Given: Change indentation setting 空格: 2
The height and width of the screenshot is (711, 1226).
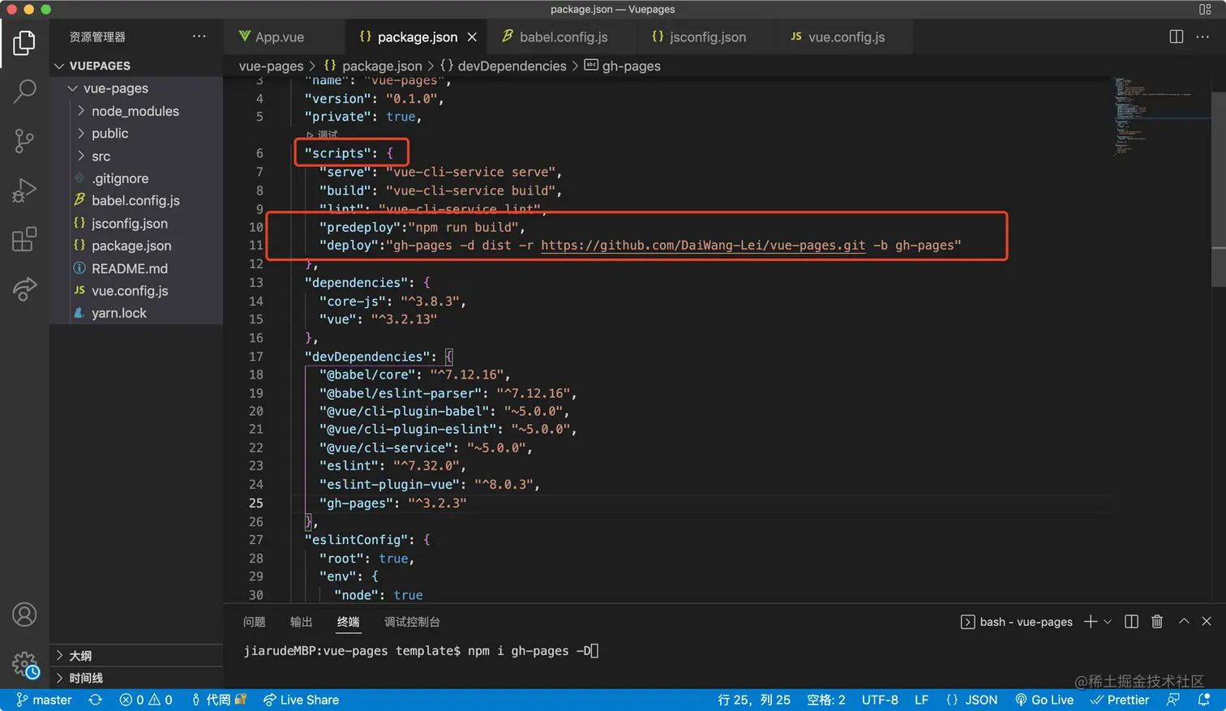Looking at the screenshot, I should pyautogui.click(x=826, y=700).
